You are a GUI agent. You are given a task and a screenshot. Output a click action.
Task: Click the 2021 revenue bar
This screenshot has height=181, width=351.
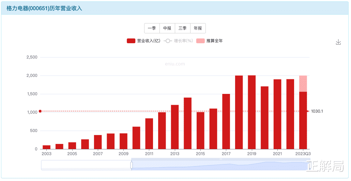277,114
